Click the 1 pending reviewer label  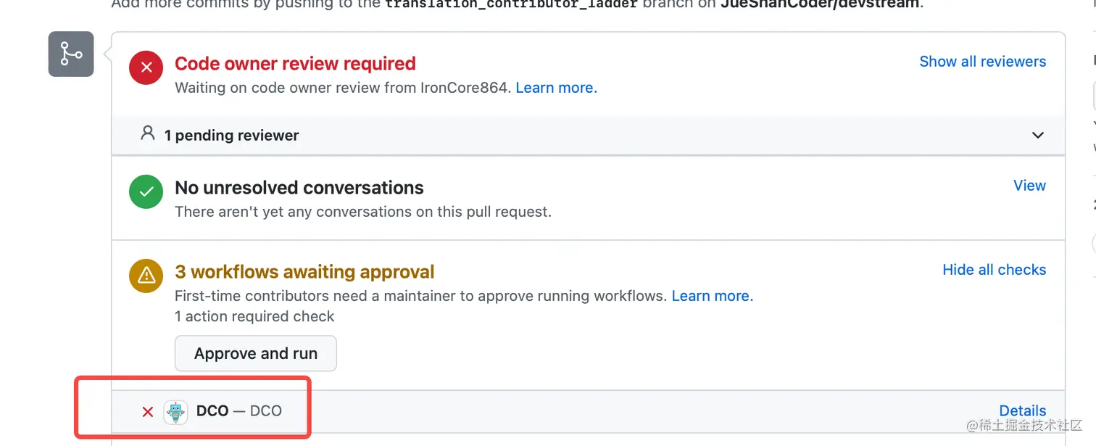(231, 136)
